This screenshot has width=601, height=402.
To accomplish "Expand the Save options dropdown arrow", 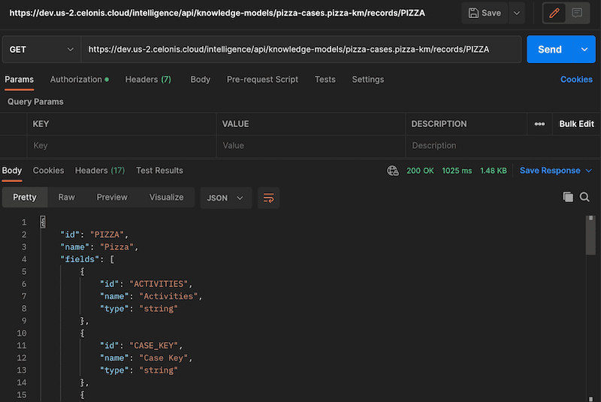I will 516,13.
